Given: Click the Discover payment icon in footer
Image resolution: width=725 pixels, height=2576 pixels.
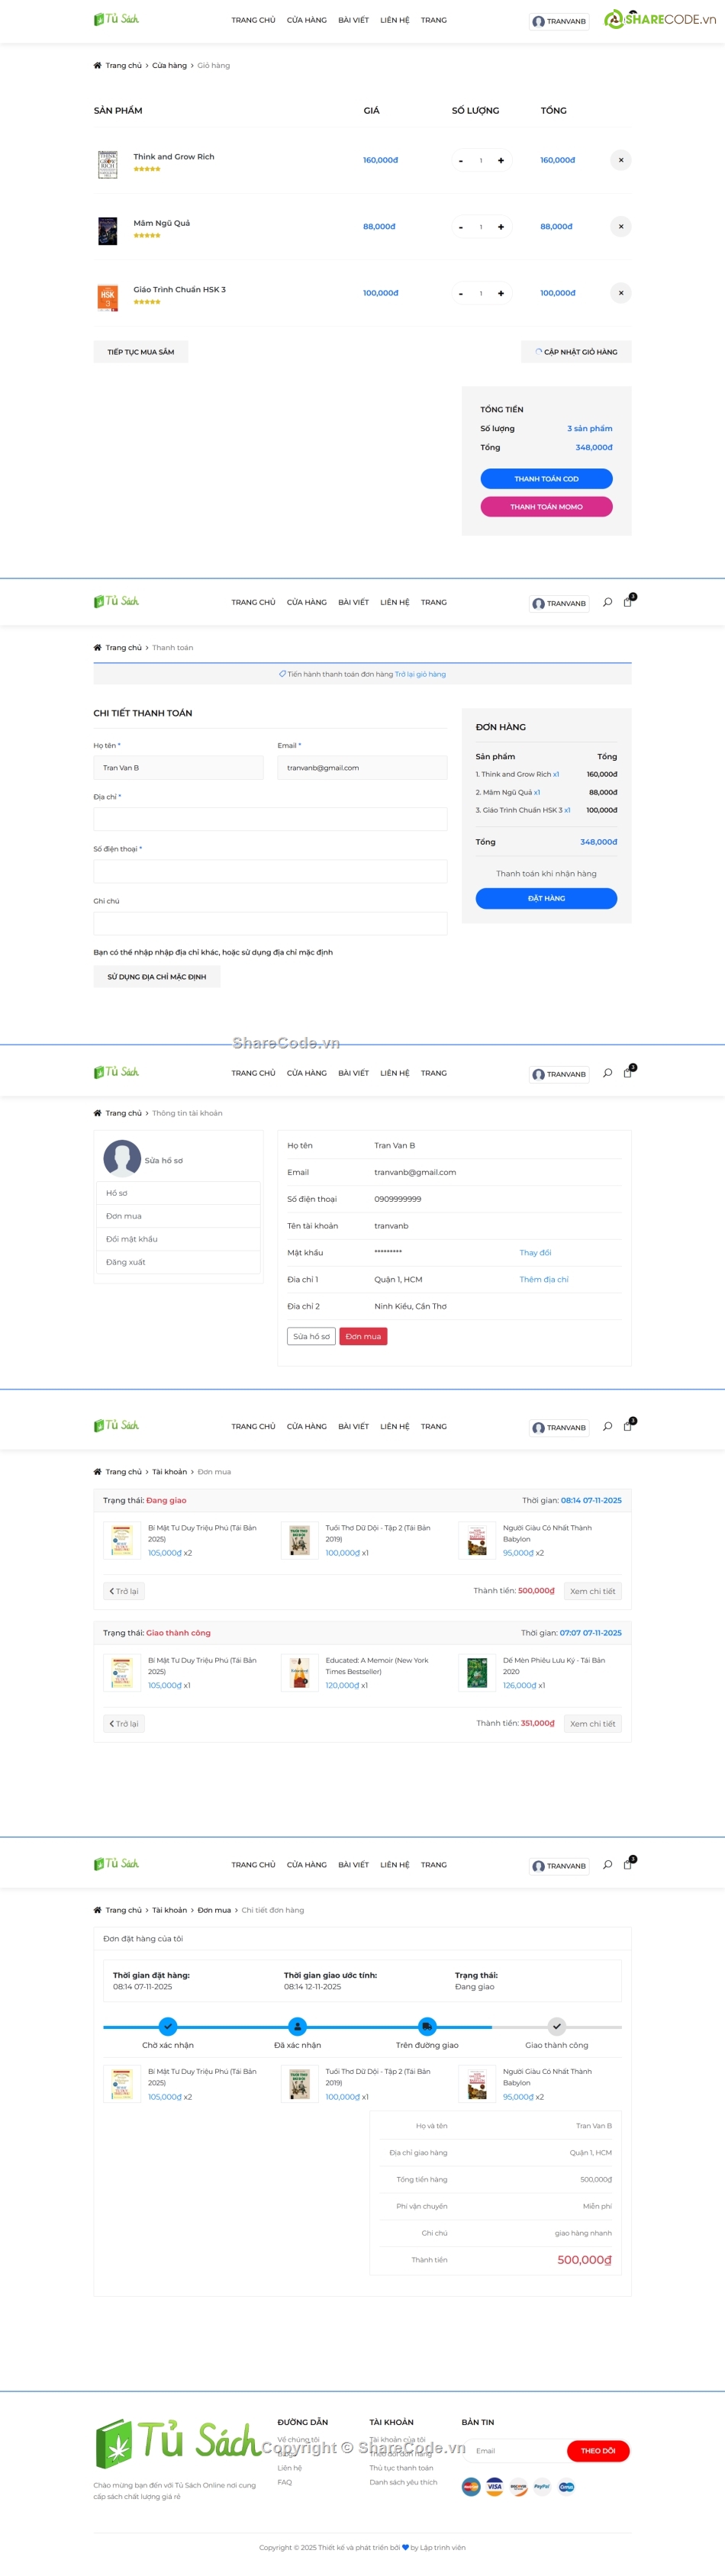Looking at the screenshot, I should pyautogui.click(x=518, y=2486).
